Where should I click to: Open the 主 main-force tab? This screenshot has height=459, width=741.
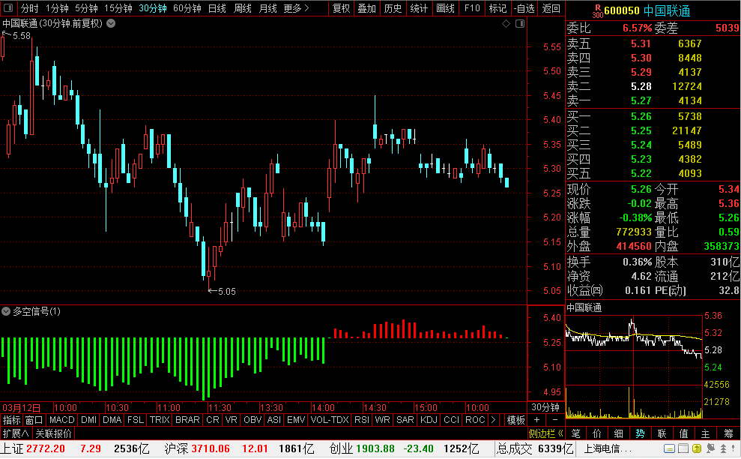click(x=706, y=433)
